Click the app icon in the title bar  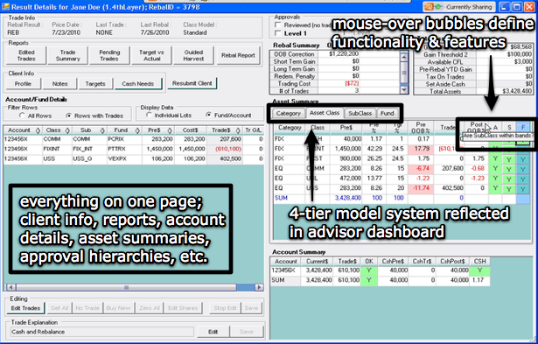[5, 7]
